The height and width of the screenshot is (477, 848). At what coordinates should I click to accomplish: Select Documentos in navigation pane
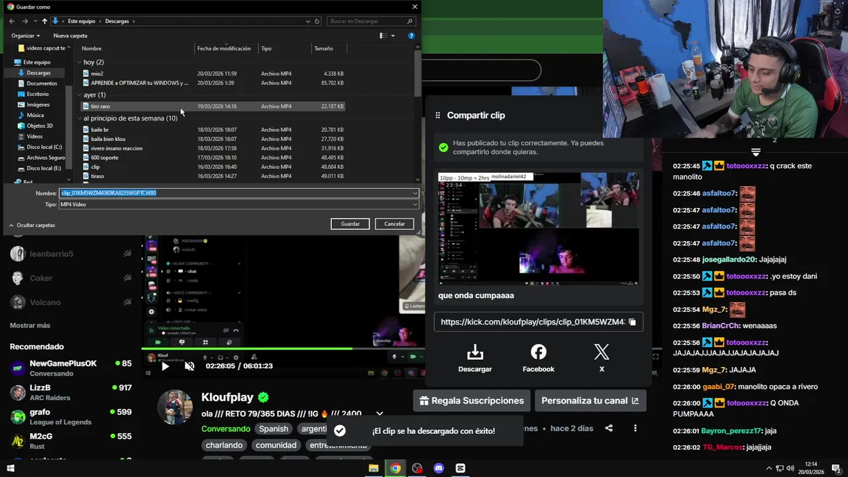coord(42,83)
